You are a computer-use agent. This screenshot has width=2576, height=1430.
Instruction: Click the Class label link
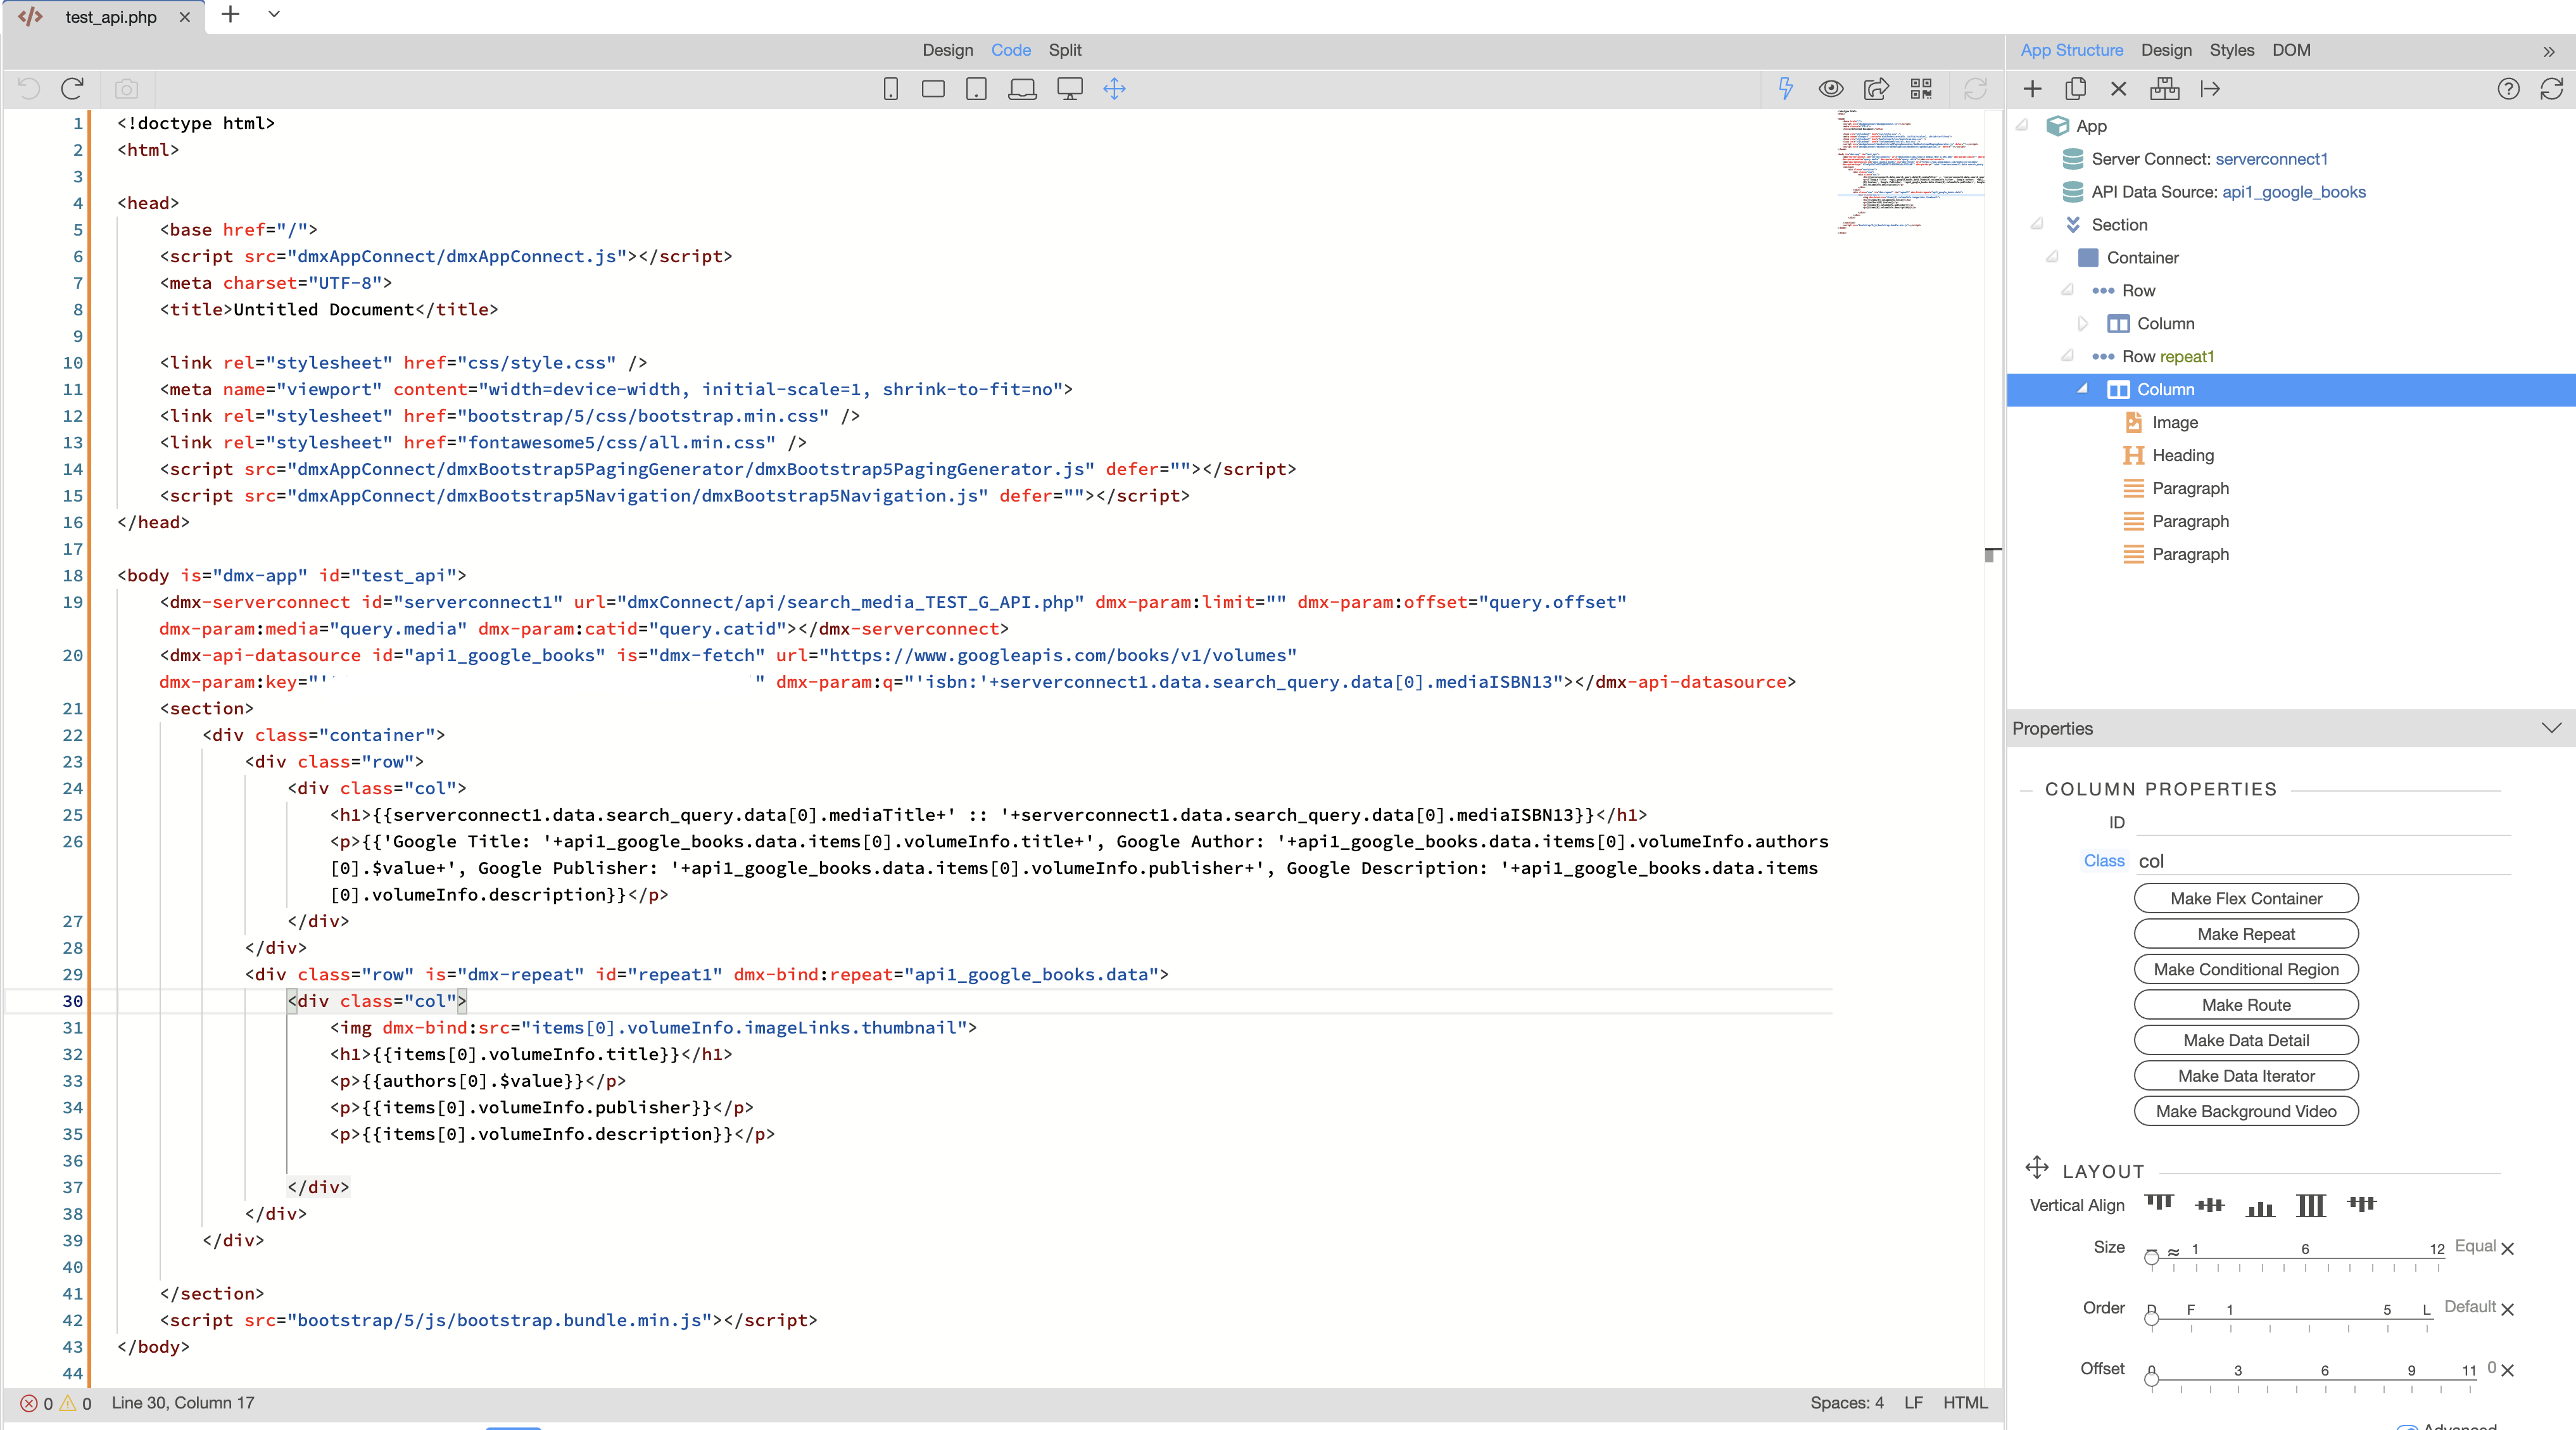(2104, 861)
